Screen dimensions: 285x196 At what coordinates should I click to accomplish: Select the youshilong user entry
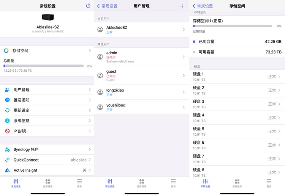142,107
